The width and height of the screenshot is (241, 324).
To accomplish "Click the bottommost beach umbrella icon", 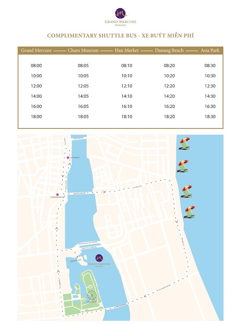I will pos(190,212).
